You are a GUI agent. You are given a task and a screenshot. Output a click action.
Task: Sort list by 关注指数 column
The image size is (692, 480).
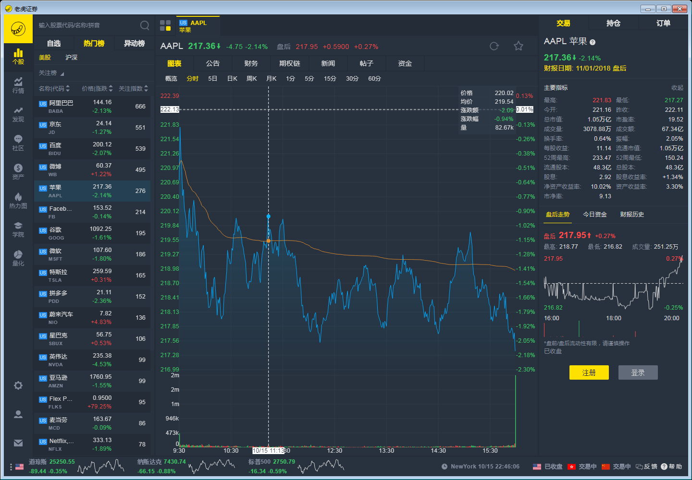click(x=134, y=88)
